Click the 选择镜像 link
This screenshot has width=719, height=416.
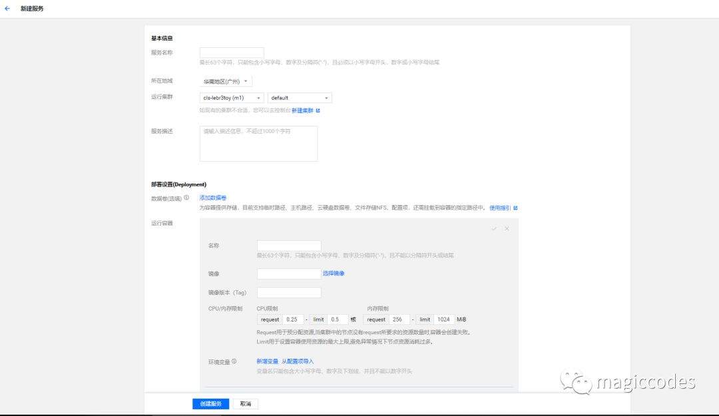point(334,274)
